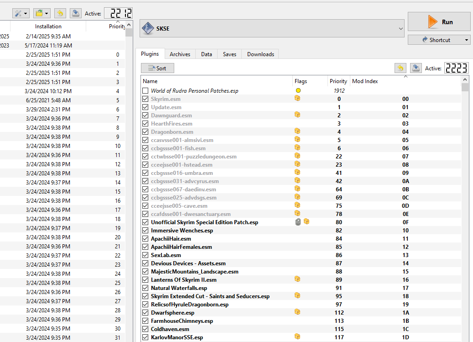The height and width of the screenshot is (342, 473).
Task: Create backup of mod list
Action: pos(75,13)
